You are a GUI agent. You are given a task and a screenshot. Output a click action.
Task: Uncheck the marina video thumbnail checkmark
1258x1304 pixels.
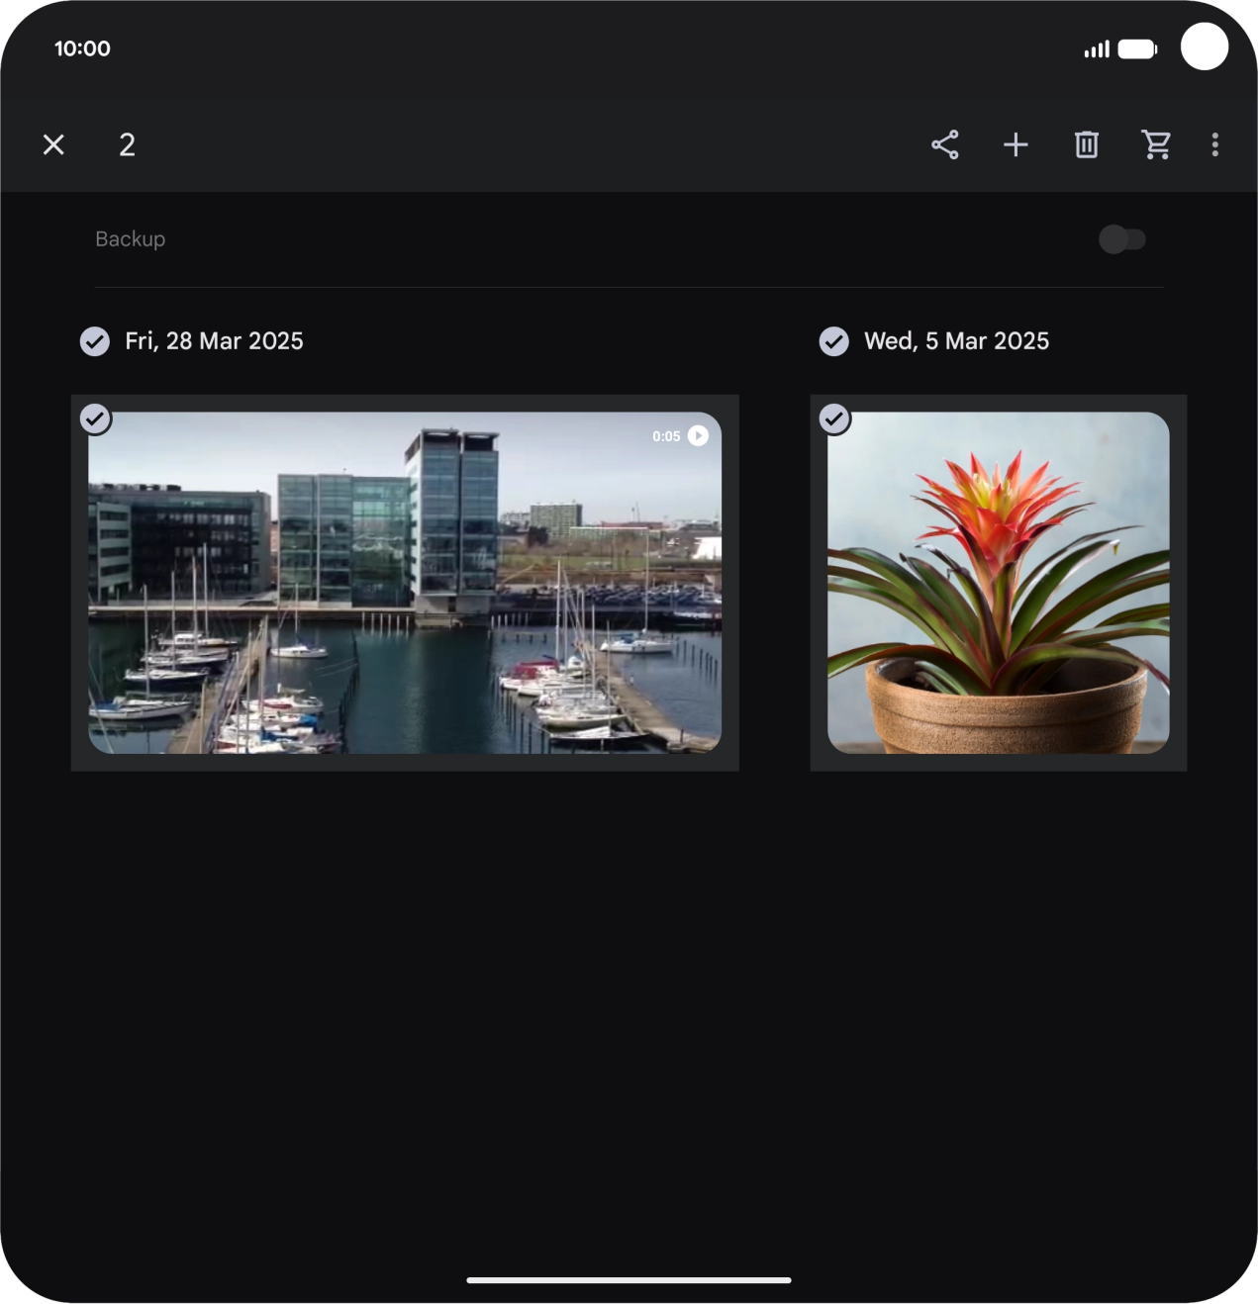[95, 419]
